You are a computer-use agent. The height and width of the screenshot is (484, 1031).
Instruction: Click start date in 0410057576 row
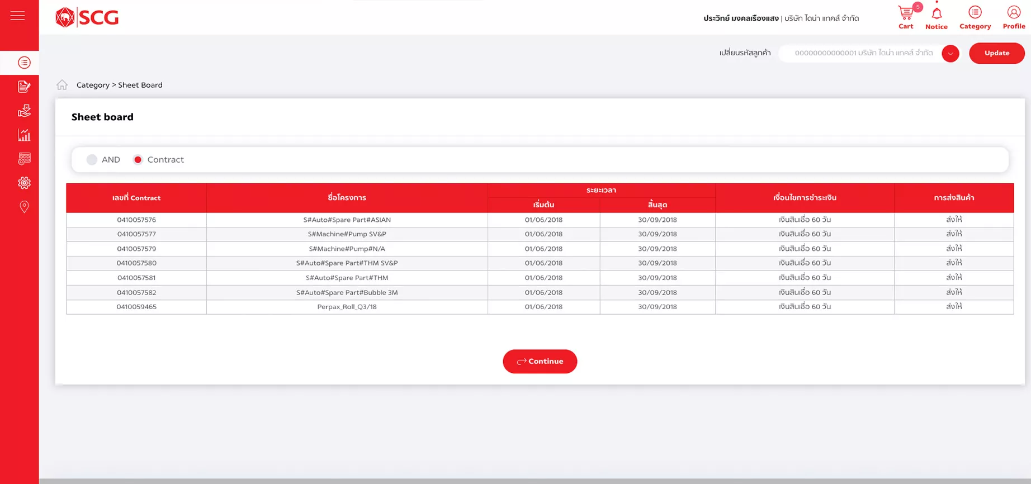(543, 220)
